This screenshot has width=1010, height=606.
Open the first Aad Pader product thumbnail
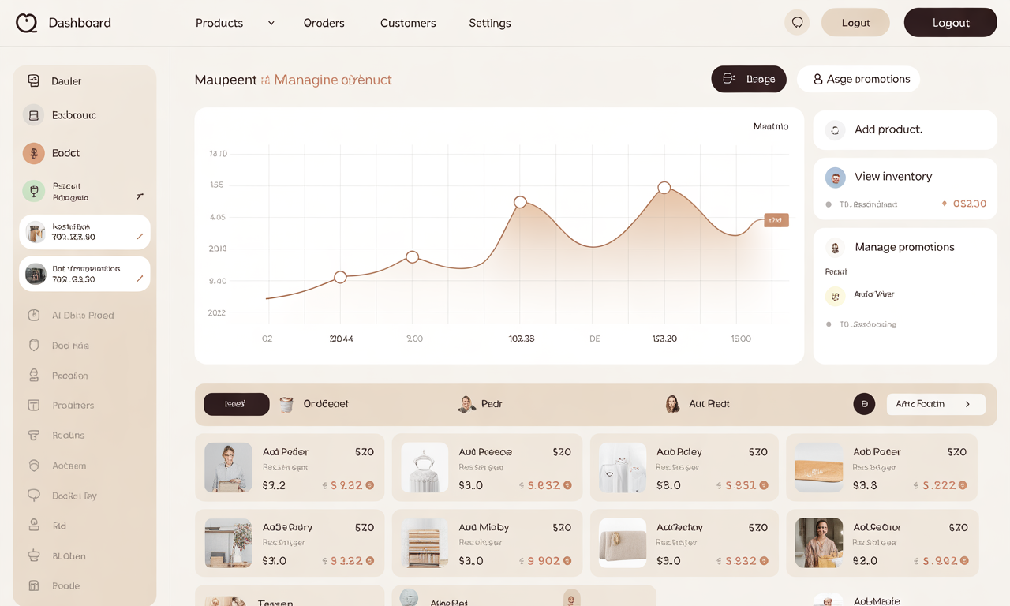pos(228,467)
